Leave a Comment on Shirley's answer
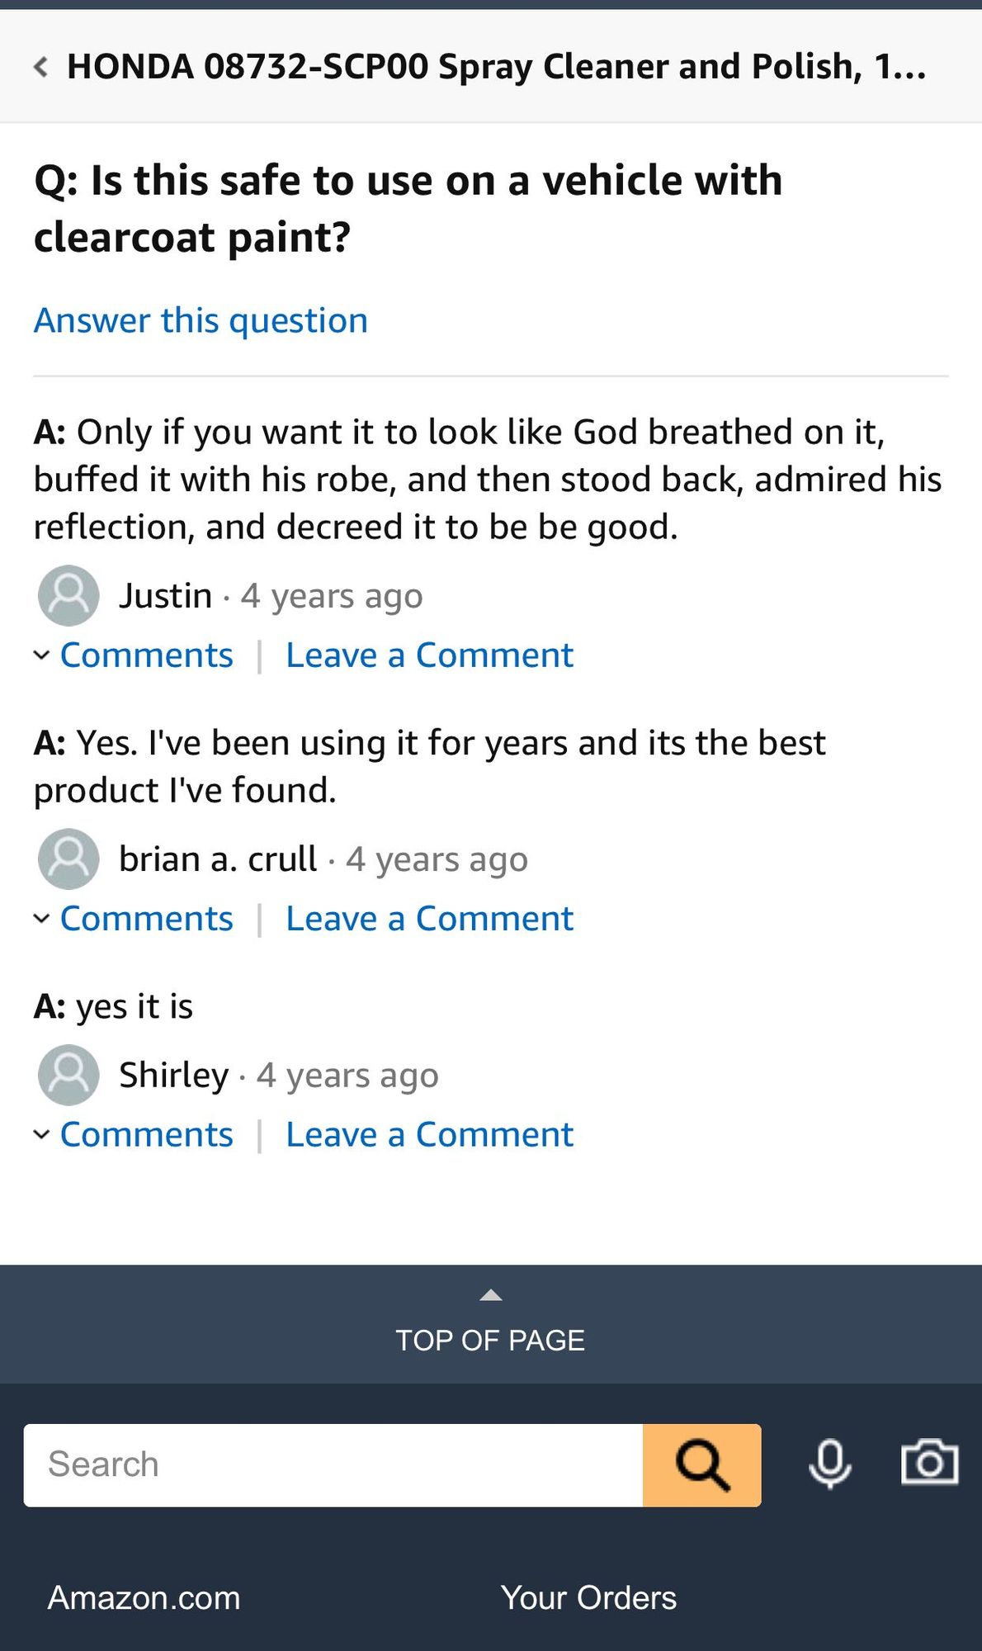The height and width of the screenshot is (1651, 982). pos(429,1135)
